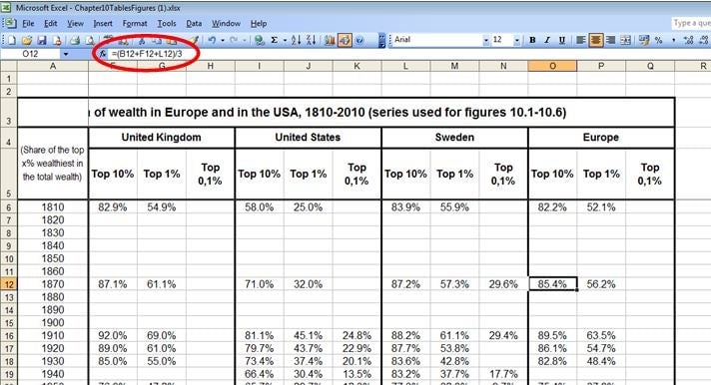Select cell showing 92.0% for 1910
Image resolution: width=711 pixels, height=385 pixels.
pos(113,336)
